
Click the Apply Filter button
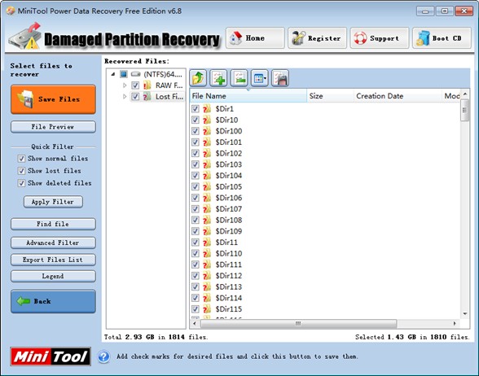coord(53,202)
